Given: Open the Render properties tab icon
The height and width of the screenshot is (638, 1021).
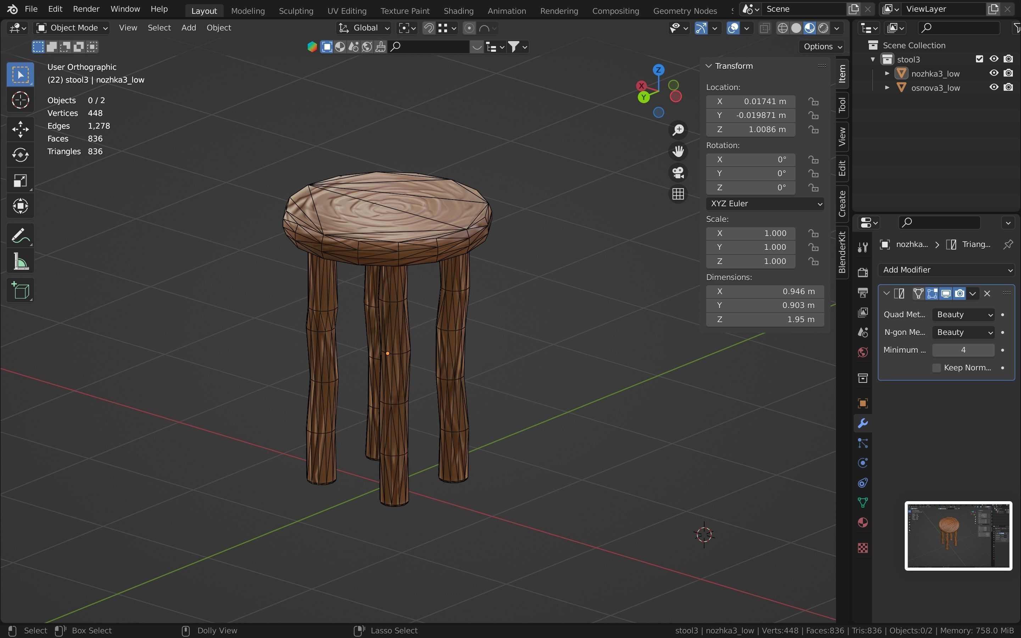Looking at the screenshot, I should click(863, 272).
